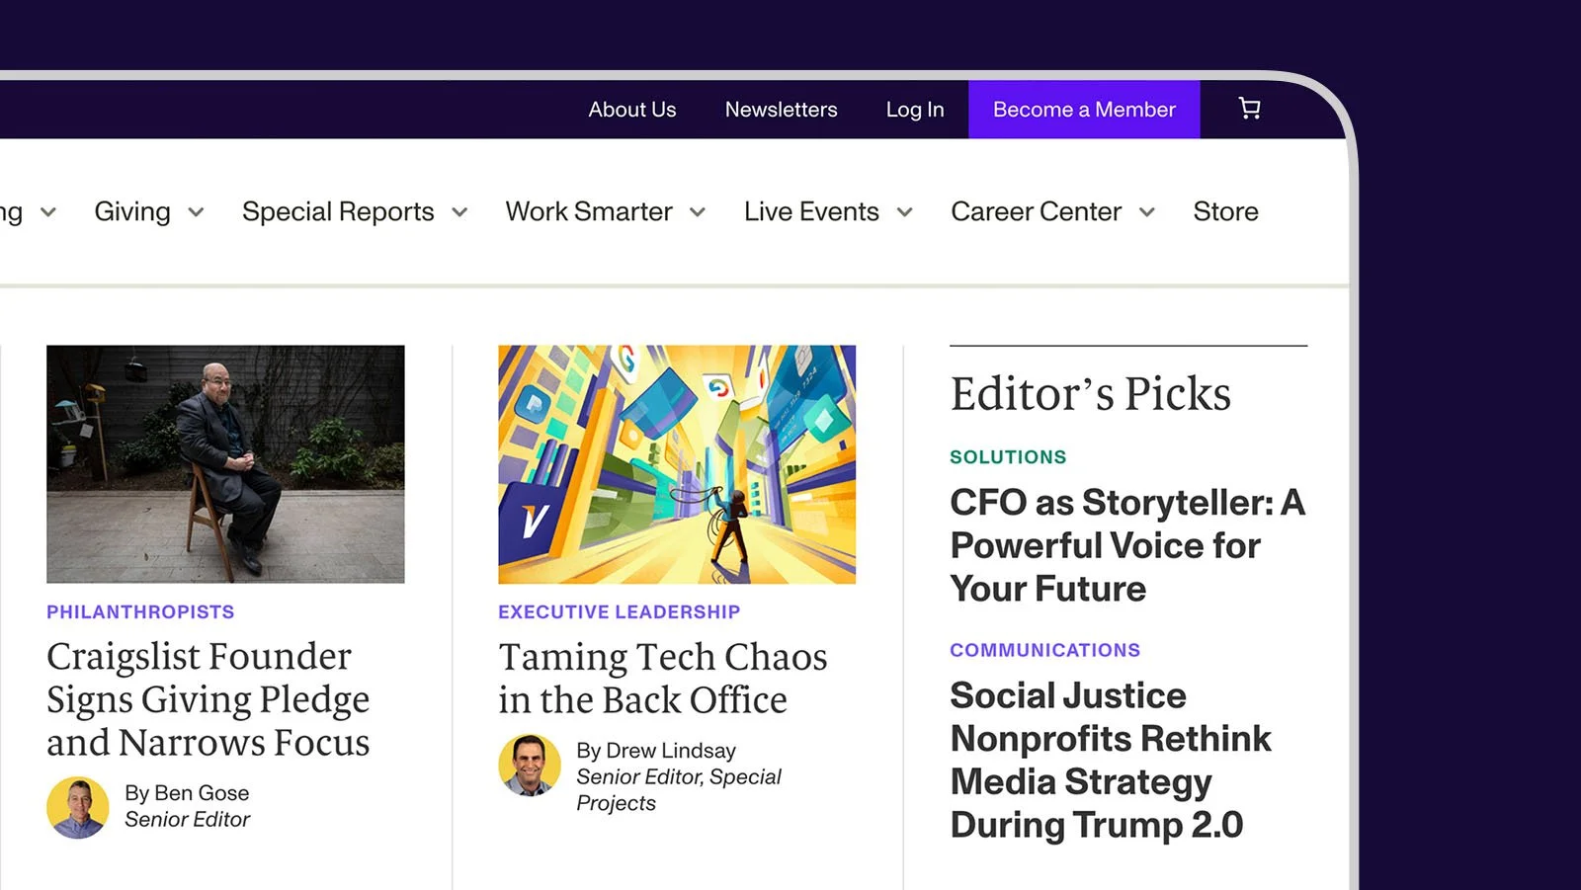Screen dimensions: 1581x890
Task: Open the Taming Tech Chaos headline
Action: 663,679
